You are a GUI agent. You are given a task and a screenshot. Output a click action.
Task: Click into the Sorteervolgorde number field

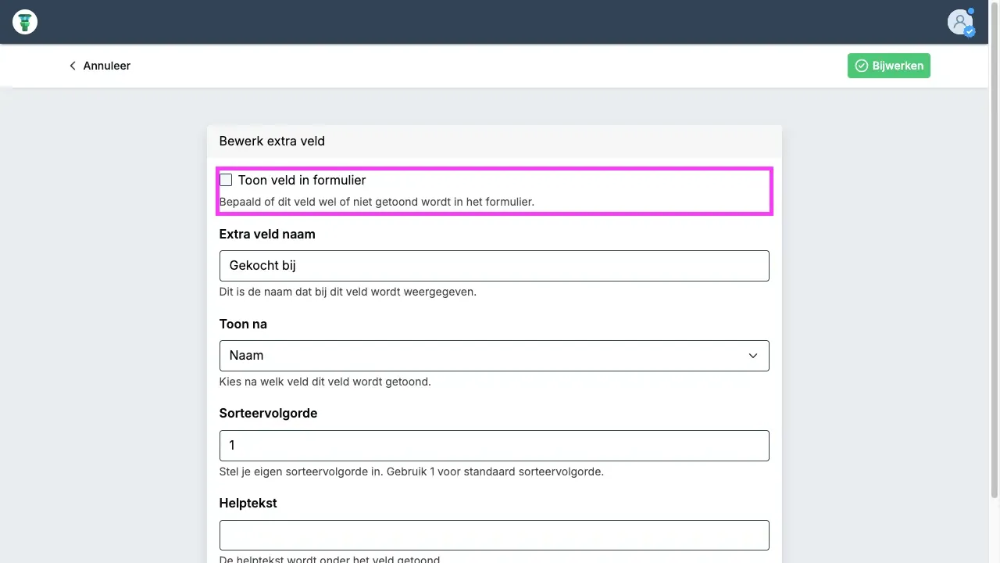pos(494,446)
